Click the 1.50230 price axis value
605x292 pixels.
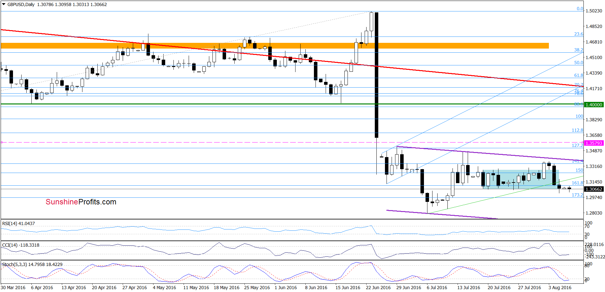[x=594, y=11]
